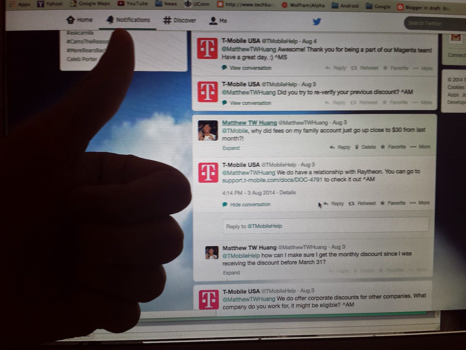Open the Wolfram|Alpha bookmark
The width and height of the screenshot is (466, 350).
[x=303, y=5]
